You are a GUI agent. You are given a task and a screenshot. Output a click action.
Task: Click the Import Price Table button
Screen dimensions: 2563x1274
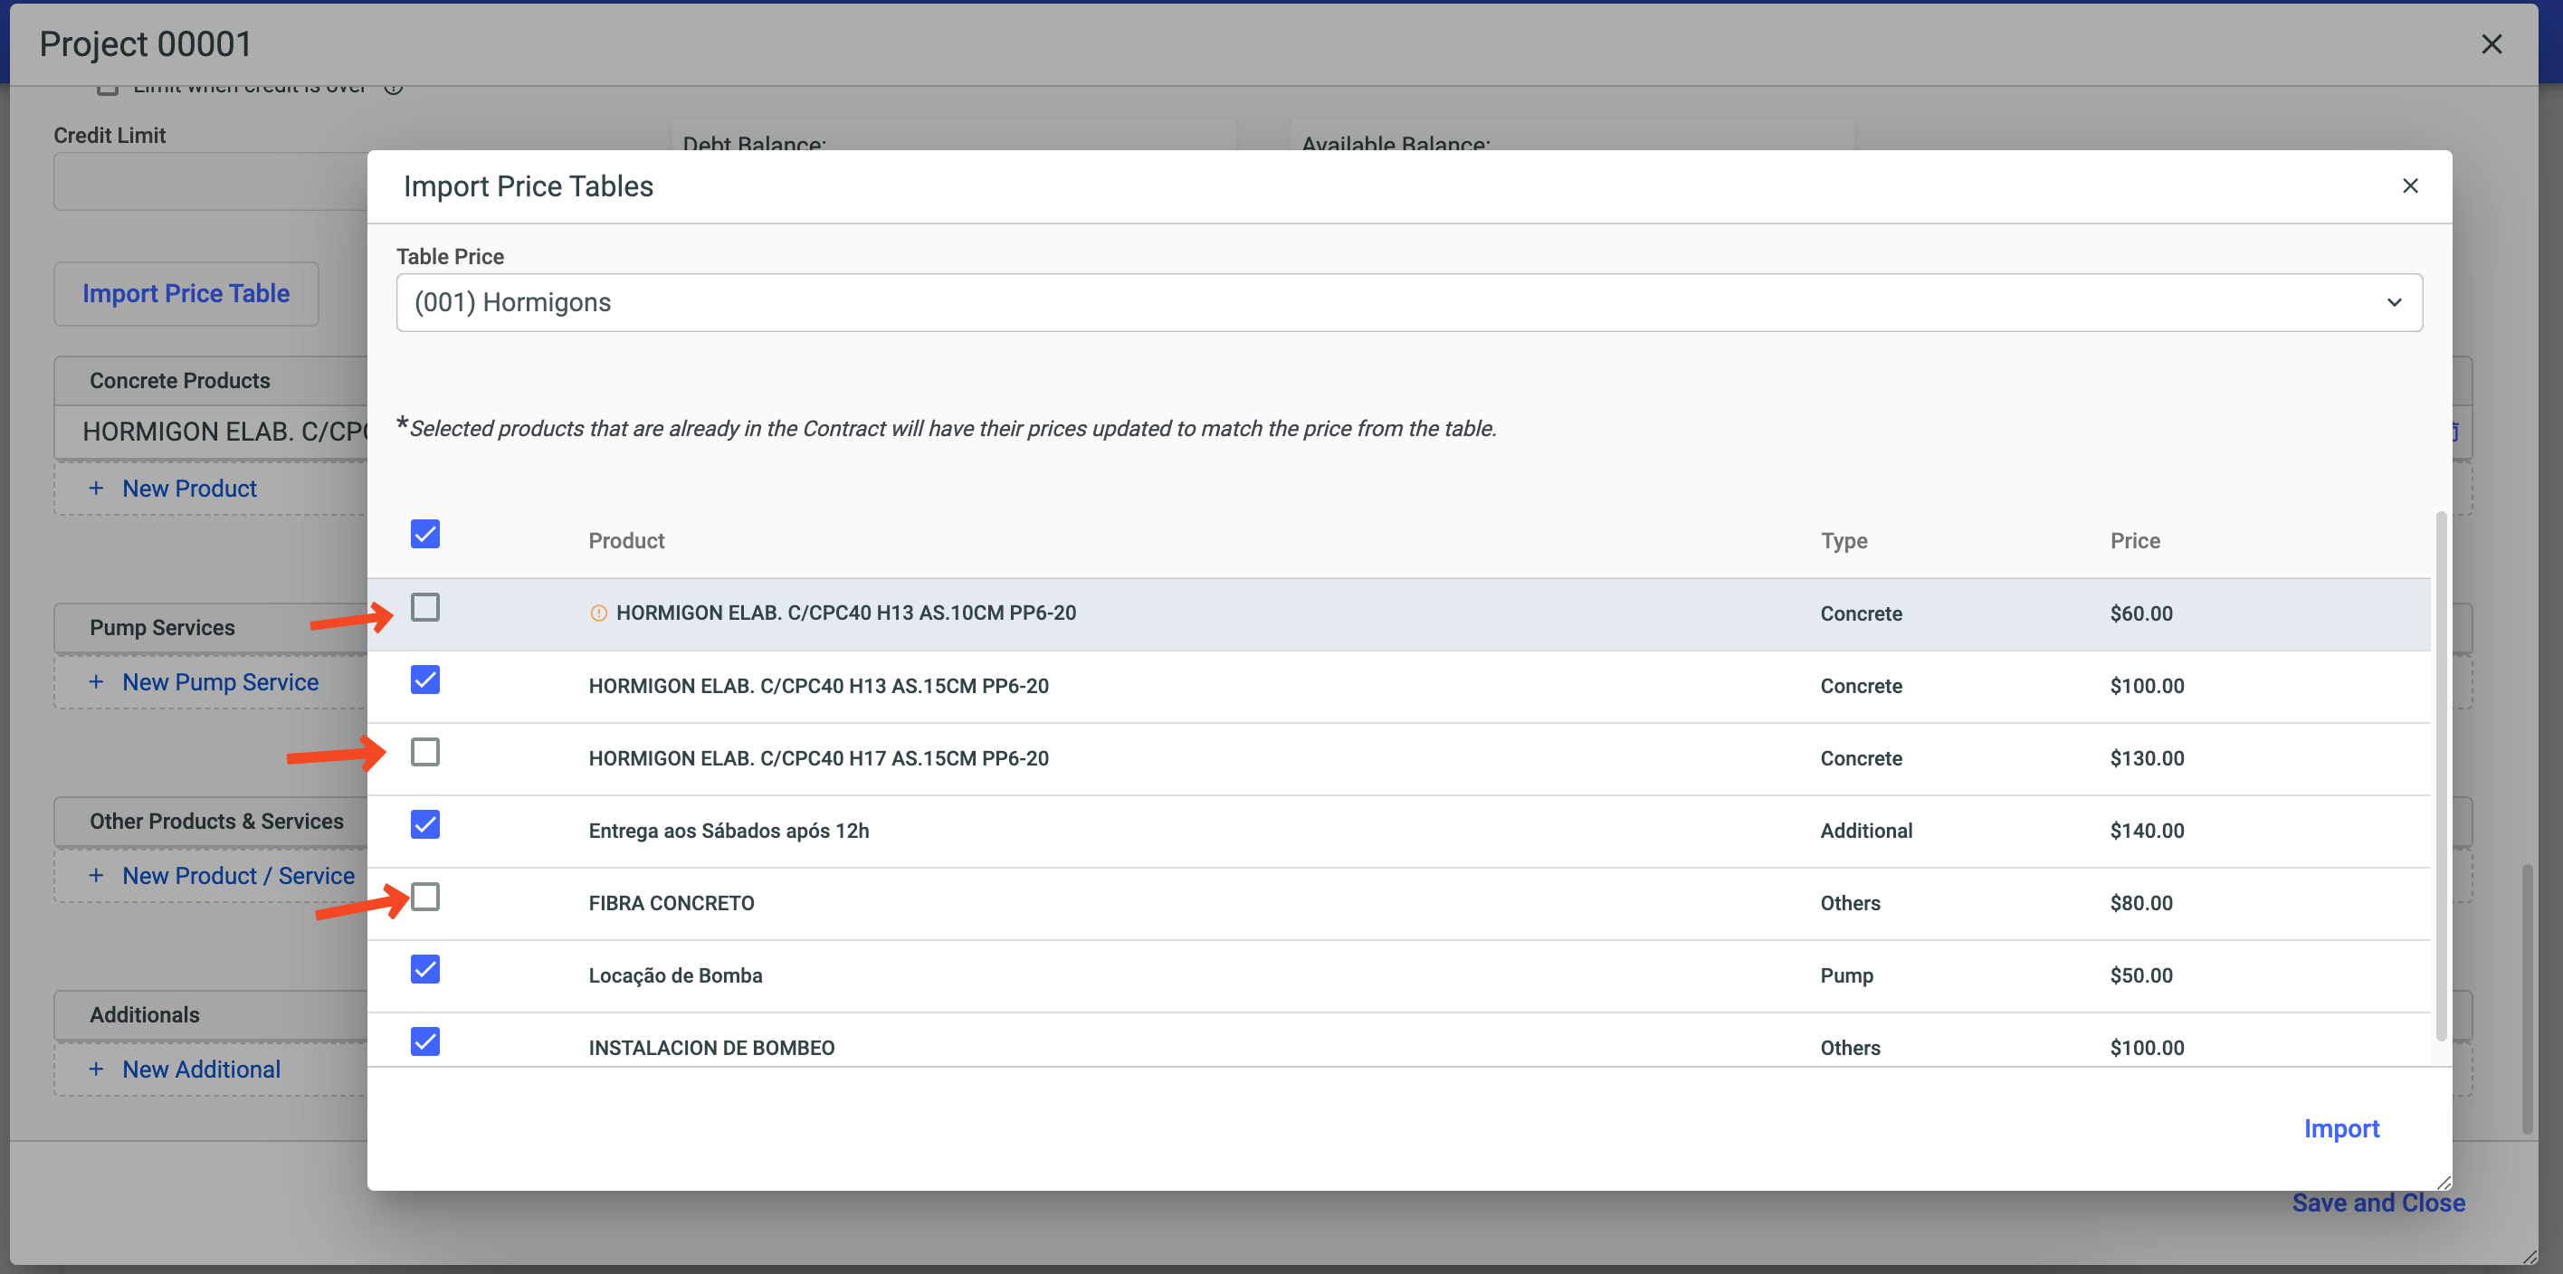tap(186, 293)
